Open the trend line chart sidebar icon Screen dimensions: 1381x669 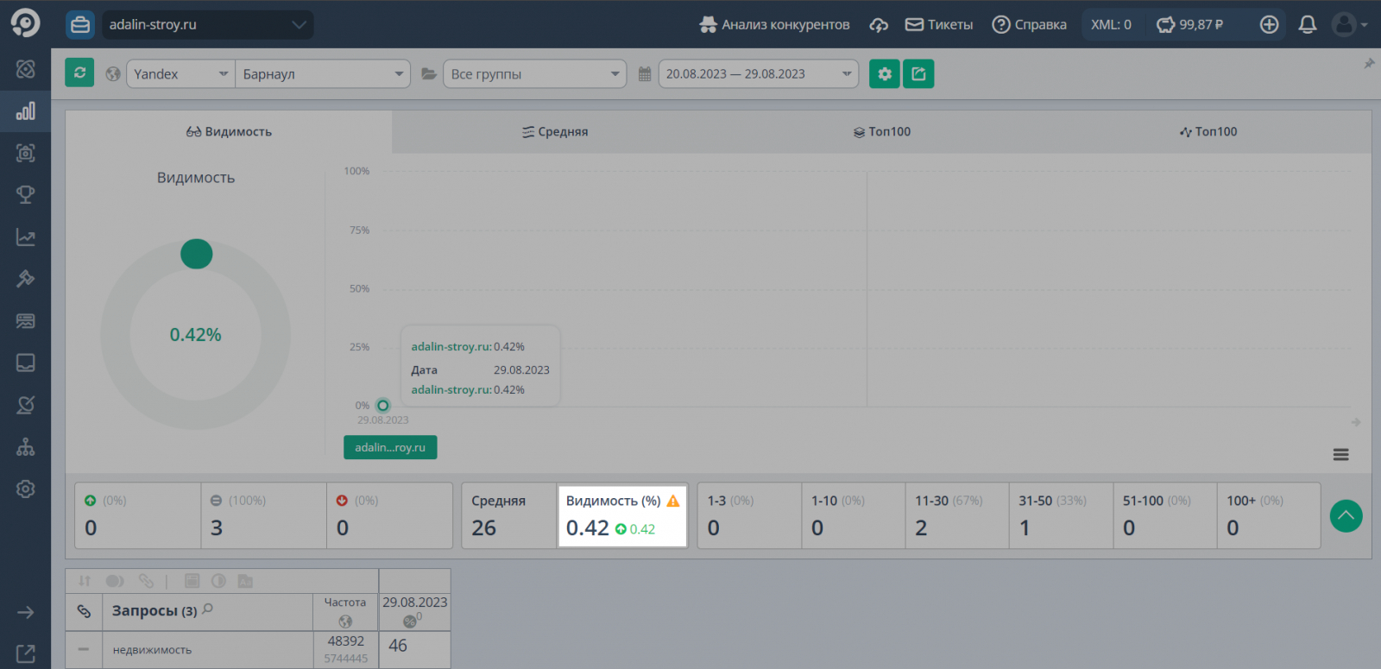26,237
